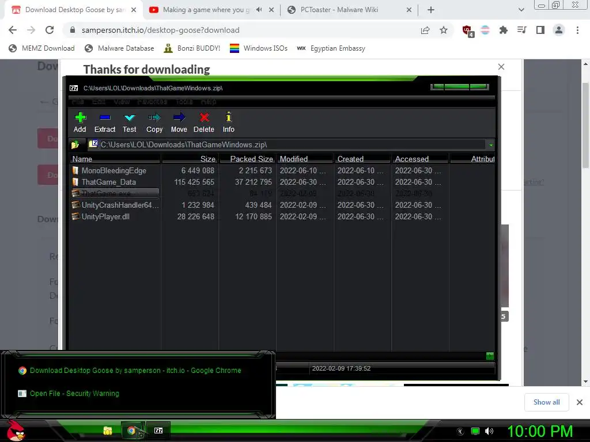Open the View menu in 7-Zip
The width and height of the screenshot is (590, 442).
click(122, 101)
